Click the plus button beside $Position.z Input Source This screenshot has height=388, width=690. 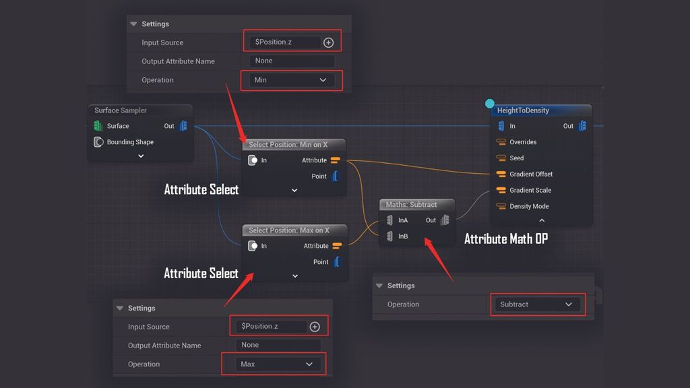[328, 41]
